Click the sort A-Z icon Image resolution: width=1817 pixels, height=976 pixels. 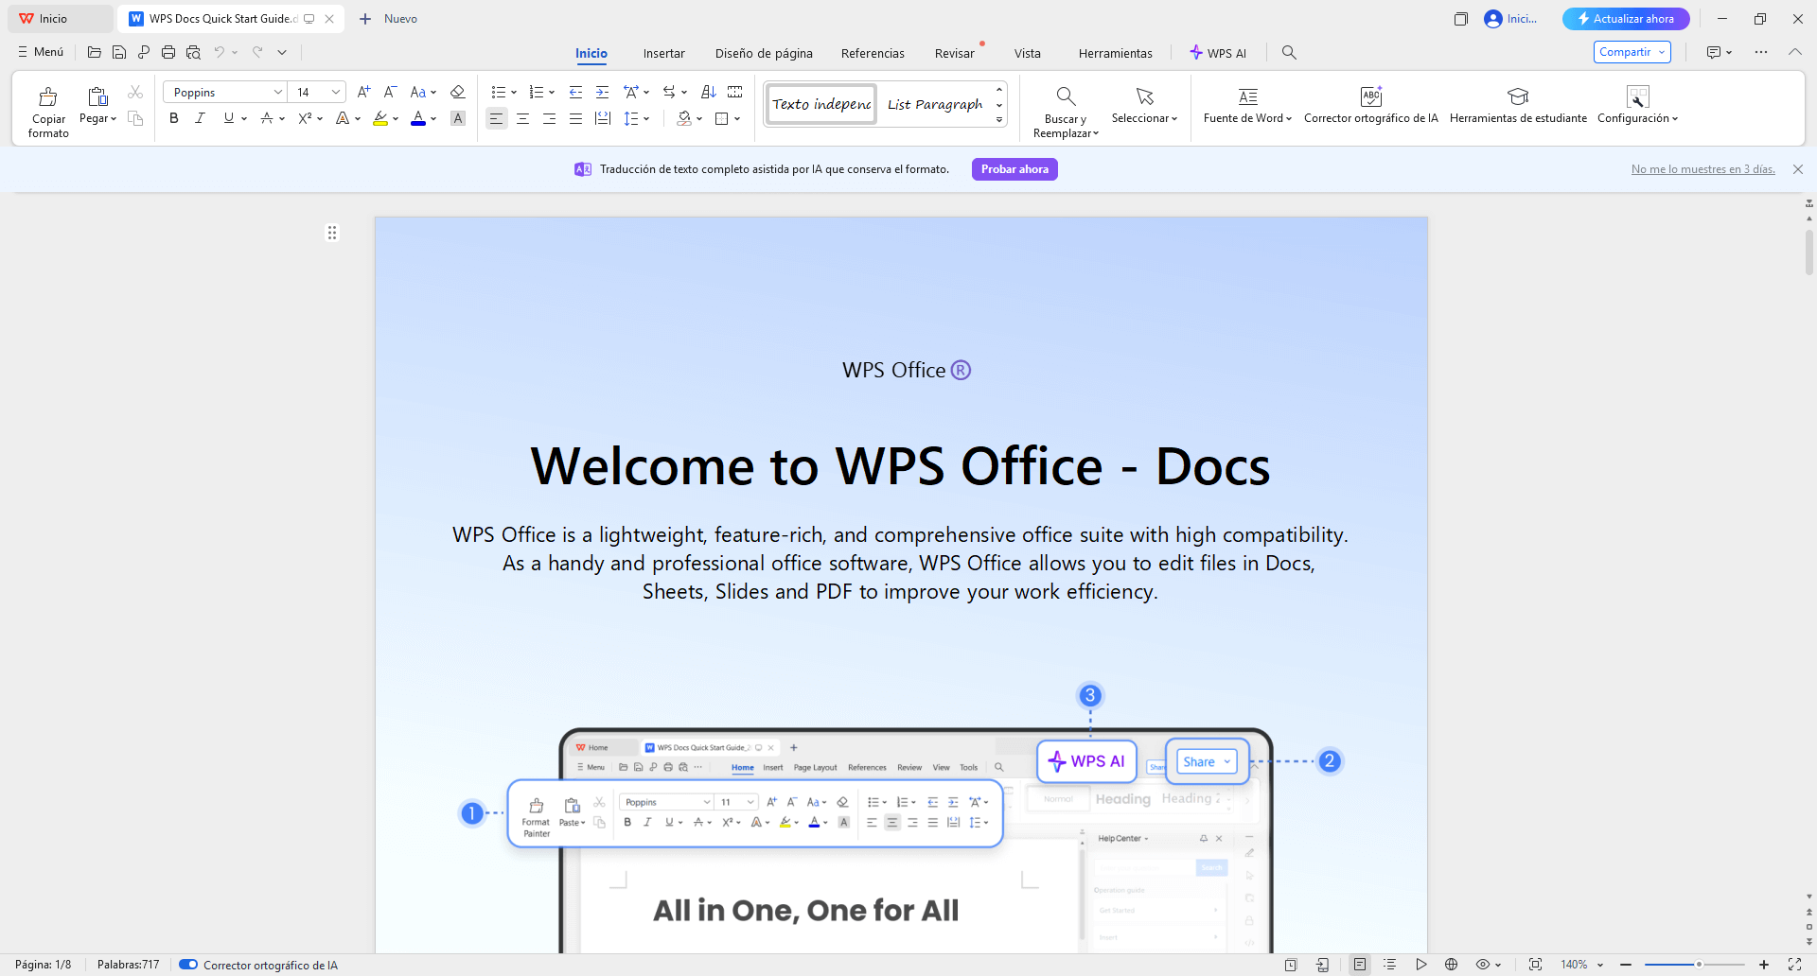point(708,92)
